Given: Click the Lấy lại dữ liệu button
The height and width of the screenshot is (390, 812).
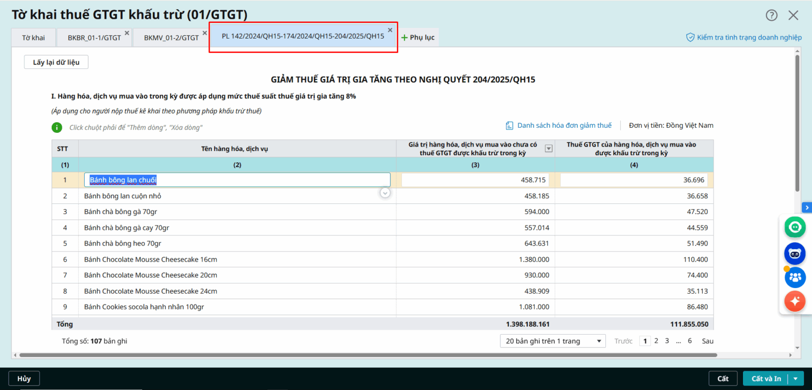Looking at the screenshot, I should tap(56, 62).
